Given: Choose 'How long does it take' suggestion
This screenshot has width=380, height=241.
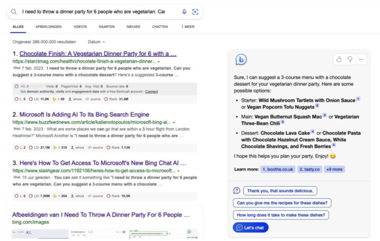Looking at the screenshot, I should click(281, 215).
